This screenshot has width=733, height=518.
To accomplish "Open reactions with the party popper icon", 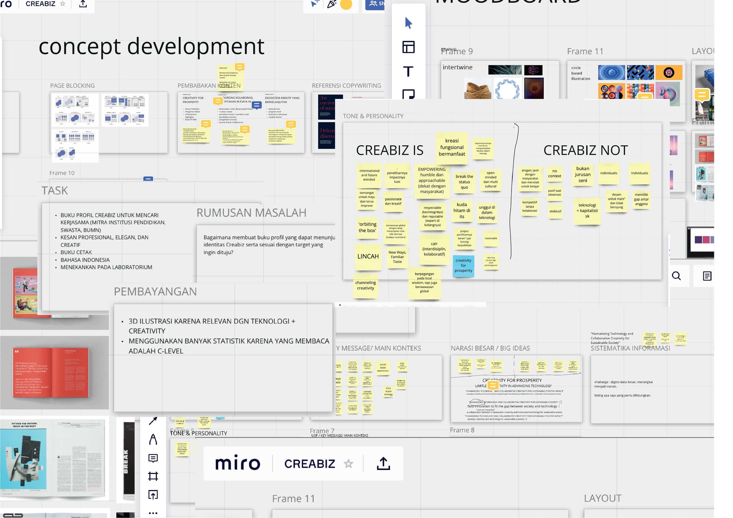I will (x=331, y=4).
